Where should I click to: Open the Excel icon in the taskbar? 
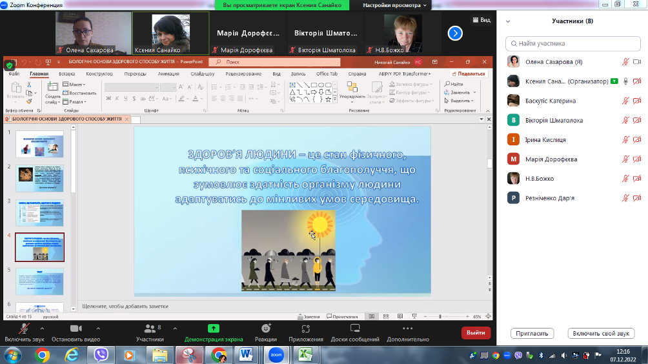[x=305, y=354]
